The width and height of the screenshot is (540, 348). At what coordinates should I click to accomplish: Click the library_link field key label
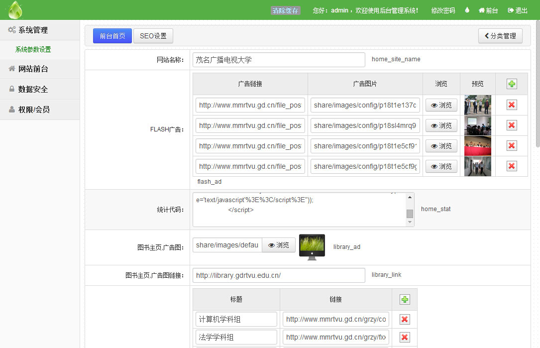(x=386, y=275)
